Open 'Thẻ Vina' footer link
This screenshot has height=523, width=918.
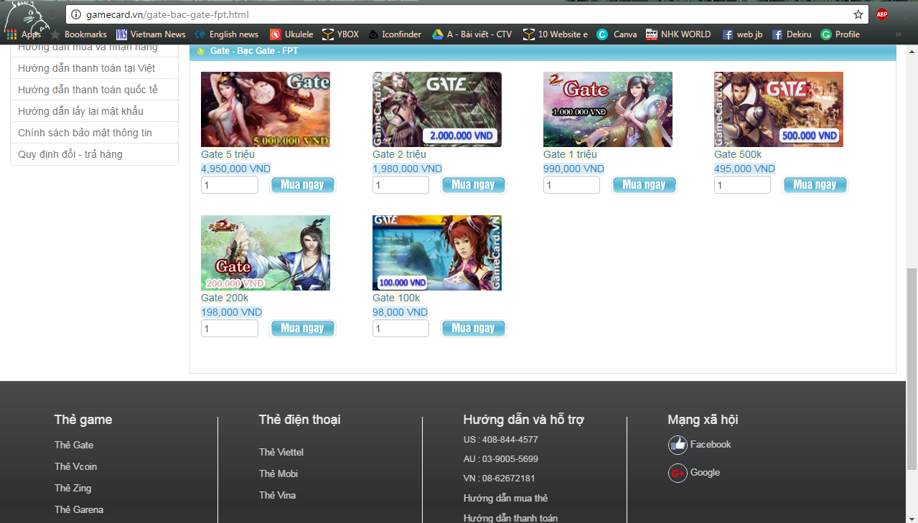pyautogui.click(x=277, y=495)
